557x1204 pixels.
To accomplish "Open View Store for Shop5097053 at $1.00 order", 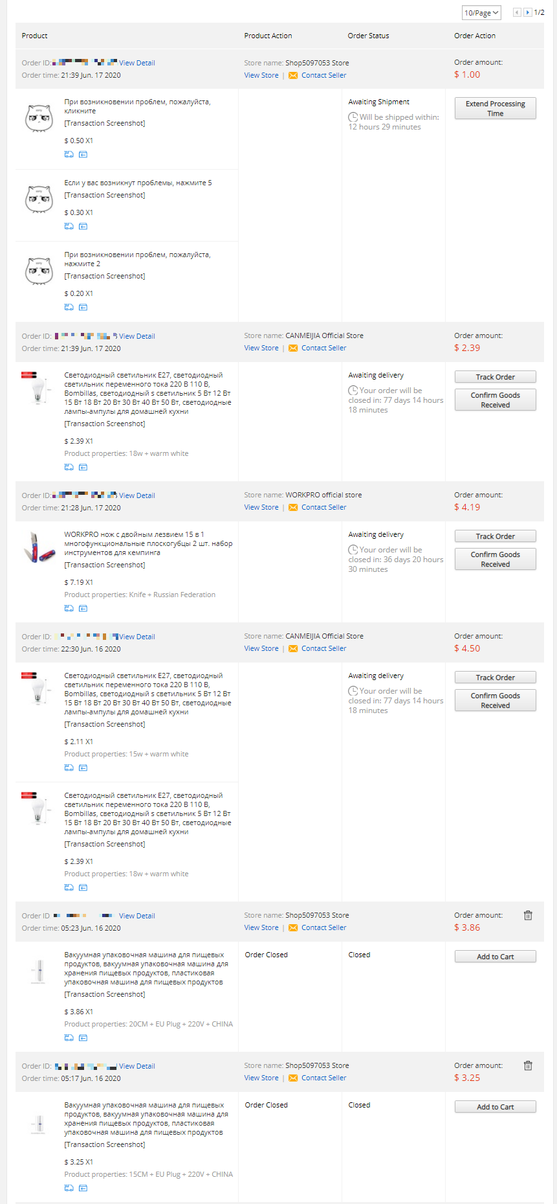I will [261, 75].
